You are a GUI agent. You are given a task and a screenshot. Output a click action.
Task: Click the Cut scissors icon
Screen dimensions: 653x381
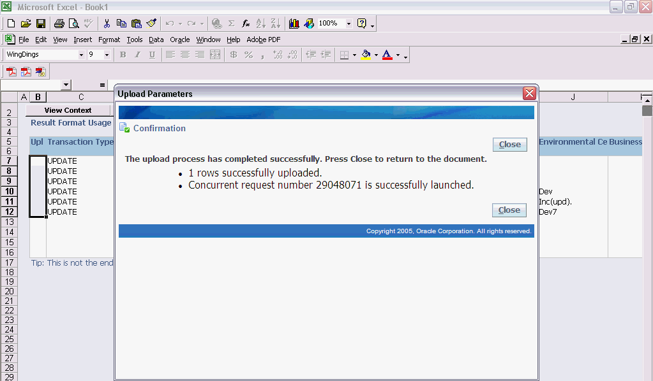point(107,24)
